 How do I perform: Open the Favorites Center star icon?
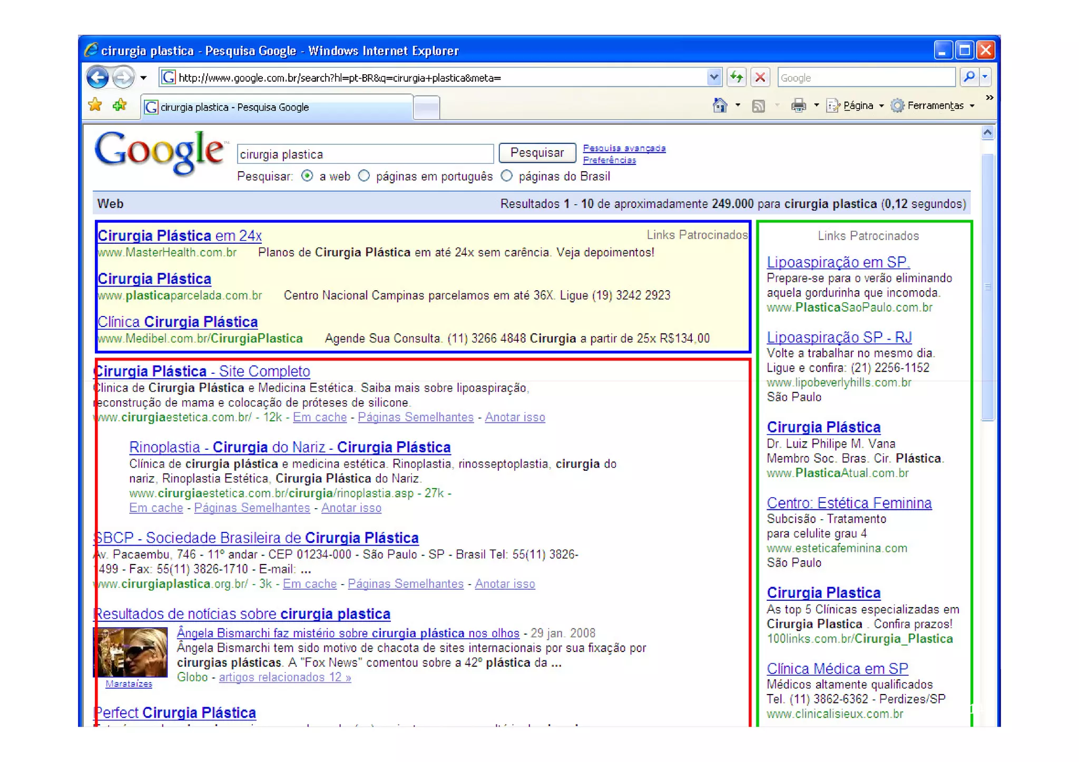pos(95,105)
